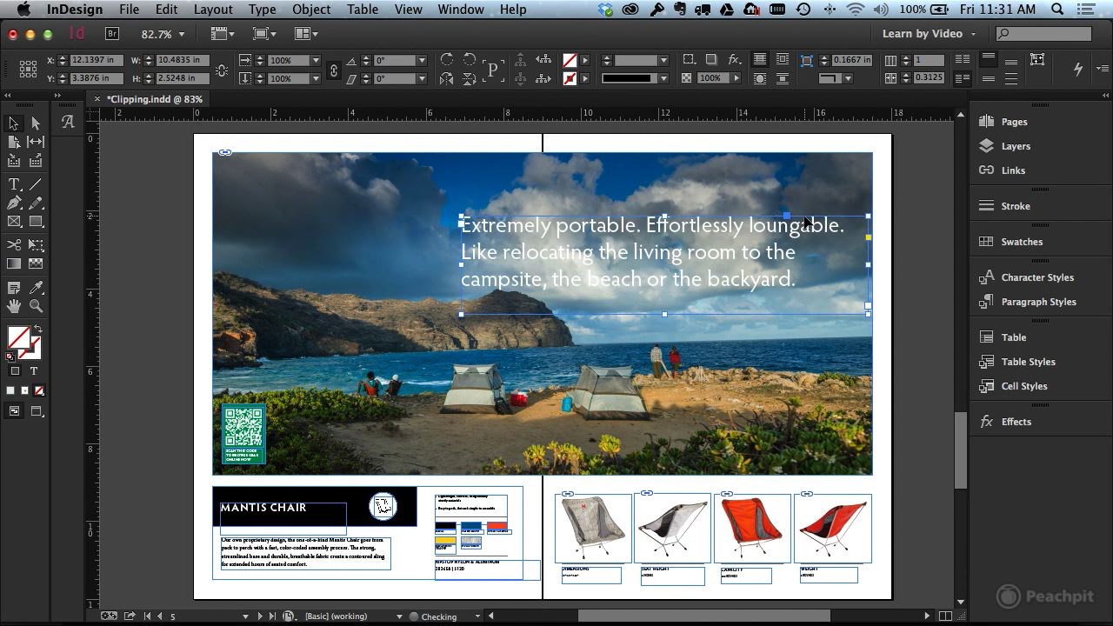Click the fill color swatch in toolbox
The height and width of the screenshot is (626, 1113).
pos(17,337)
